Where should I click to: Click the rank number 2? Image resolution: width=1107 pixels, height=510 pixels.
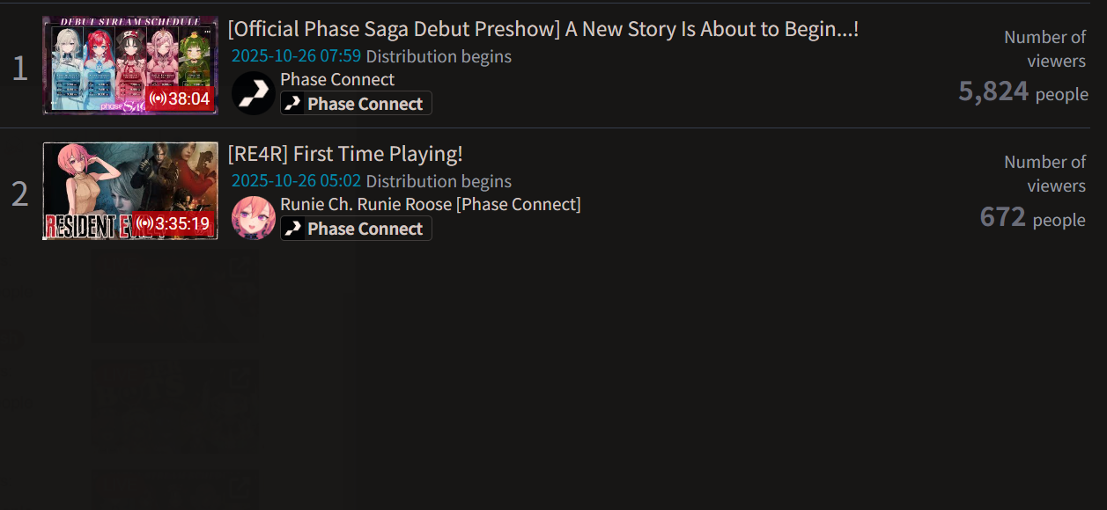click(19, 194)
